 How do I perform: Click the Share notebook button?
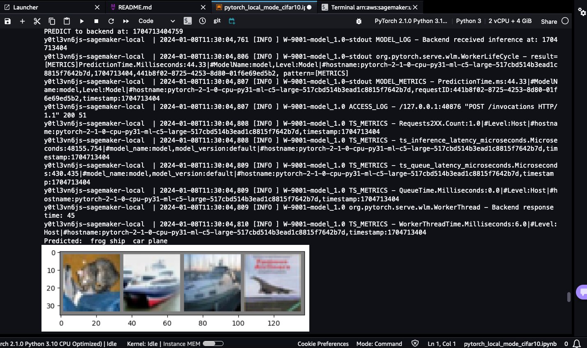(x=549, y=21)
